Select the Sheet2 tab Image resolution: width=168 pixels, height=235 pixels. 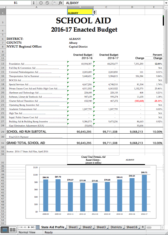pyautogui.click(x=87, y=227)
